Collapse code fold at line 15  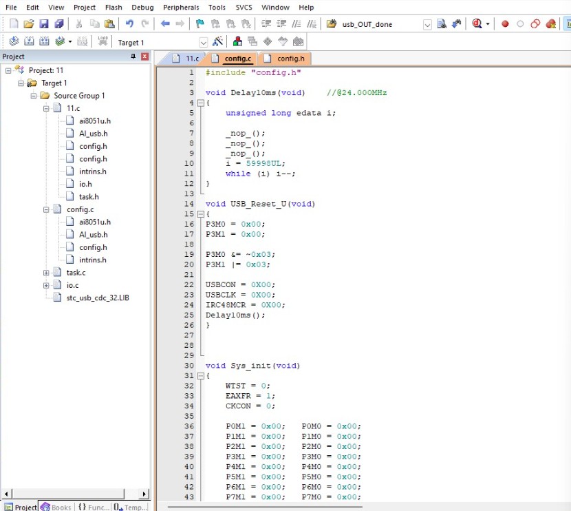[x=200, y=214]
